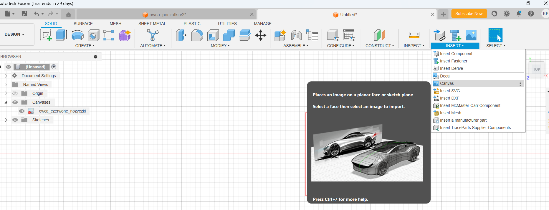The width and height of the screenshot is (549, 210).
Task: Select the Revolve tool
Action: [x=77, y=35]
